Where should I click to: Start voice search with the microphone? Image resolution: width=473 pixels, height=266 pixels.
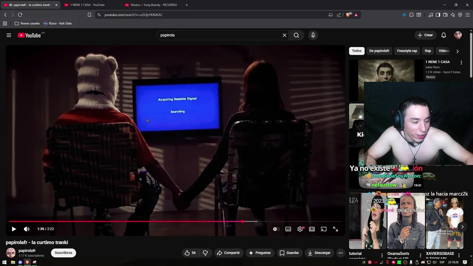coord(313,35)
